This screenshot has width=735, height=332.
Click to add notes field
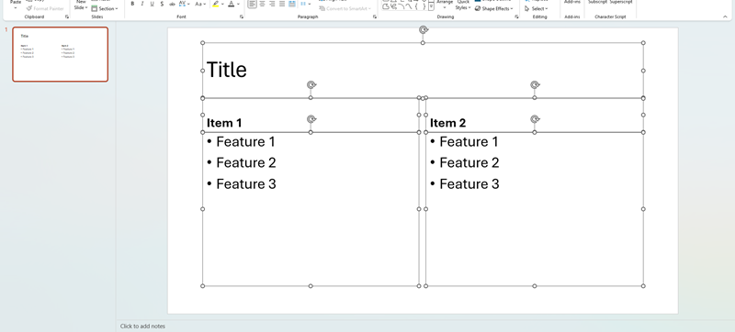142,326
